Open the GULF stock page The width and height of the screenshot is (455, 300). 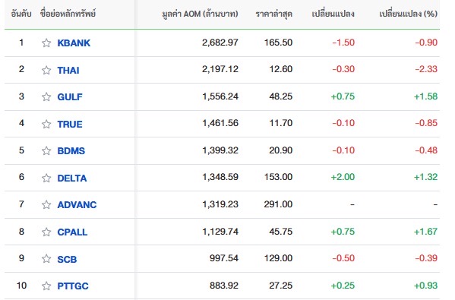(x=70, y=96)
